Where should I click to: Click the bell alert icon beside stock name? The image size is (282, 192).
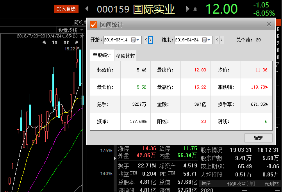click(x=195, y=9)
